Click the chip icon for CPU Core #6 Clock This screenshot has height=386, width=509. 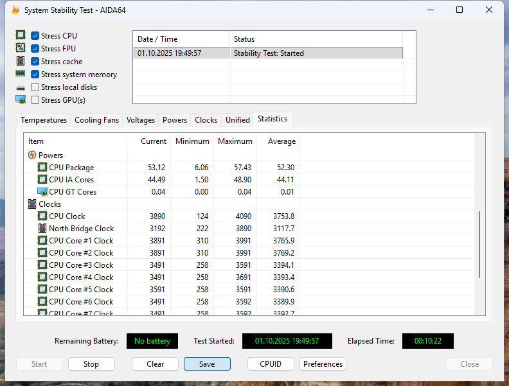coord(42,301)
